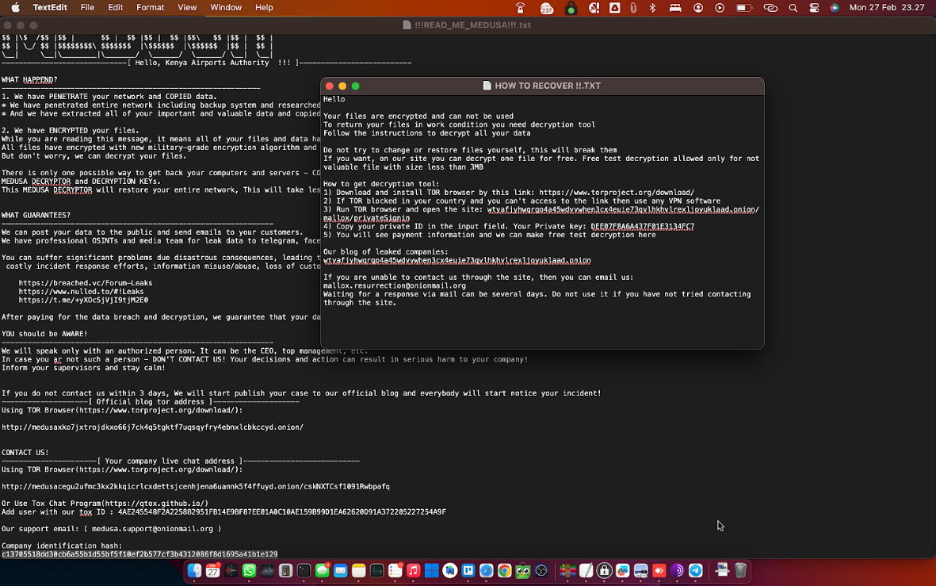Image resolution: width=936 pixels, height=586 pixels.
Task: Click the HOW TO RECOVER !!.TXT title bar
Action: coord(542,86)
